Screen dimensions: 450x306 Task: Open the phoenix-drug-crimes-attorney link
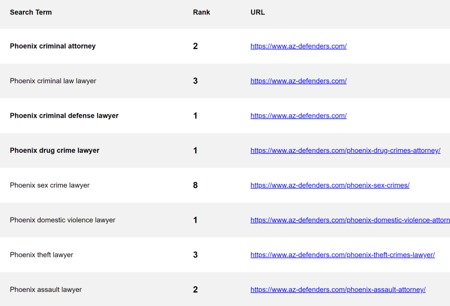click(x=345, y=150)
